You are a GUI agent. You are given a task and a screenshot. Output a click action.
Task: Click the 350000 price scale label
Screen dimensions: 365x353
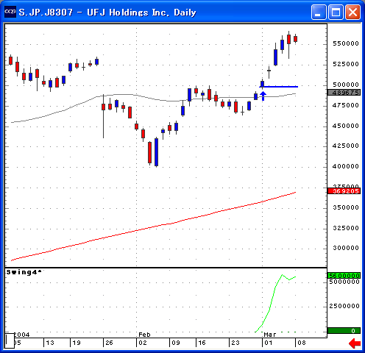[346, 207]
